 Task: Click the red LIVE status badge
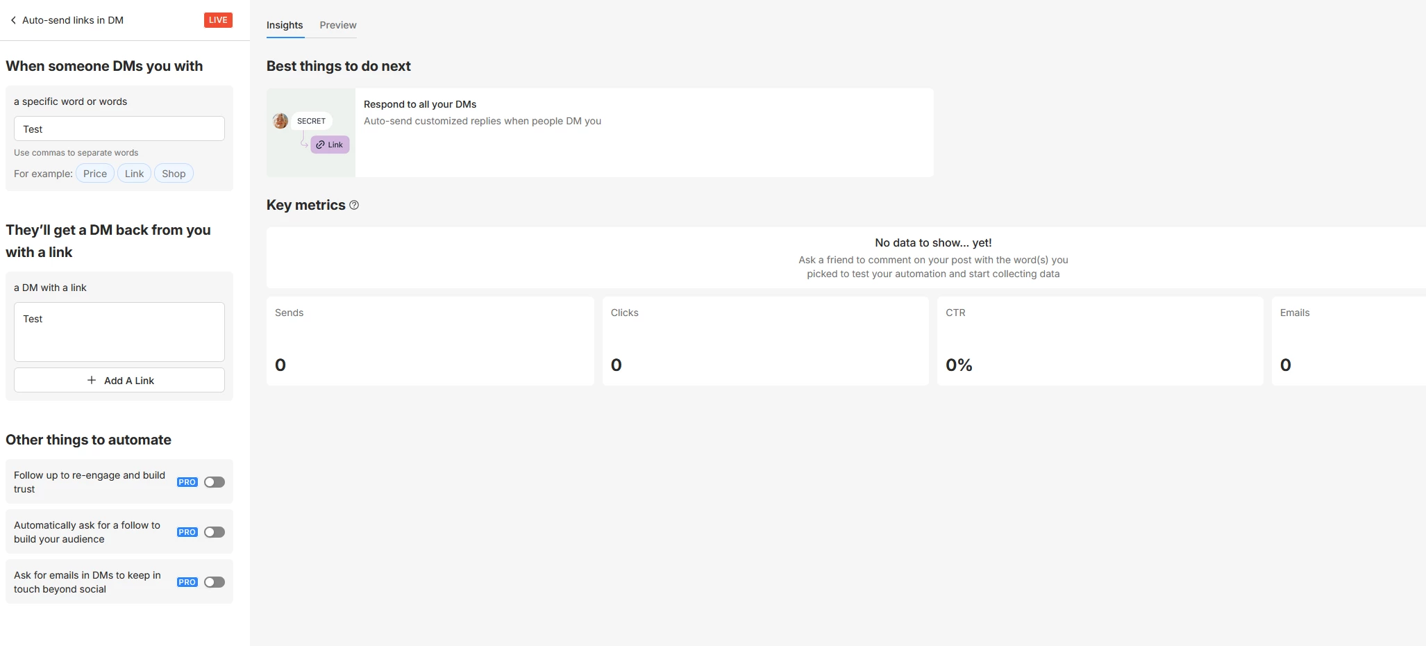click(x=218, y=20)
